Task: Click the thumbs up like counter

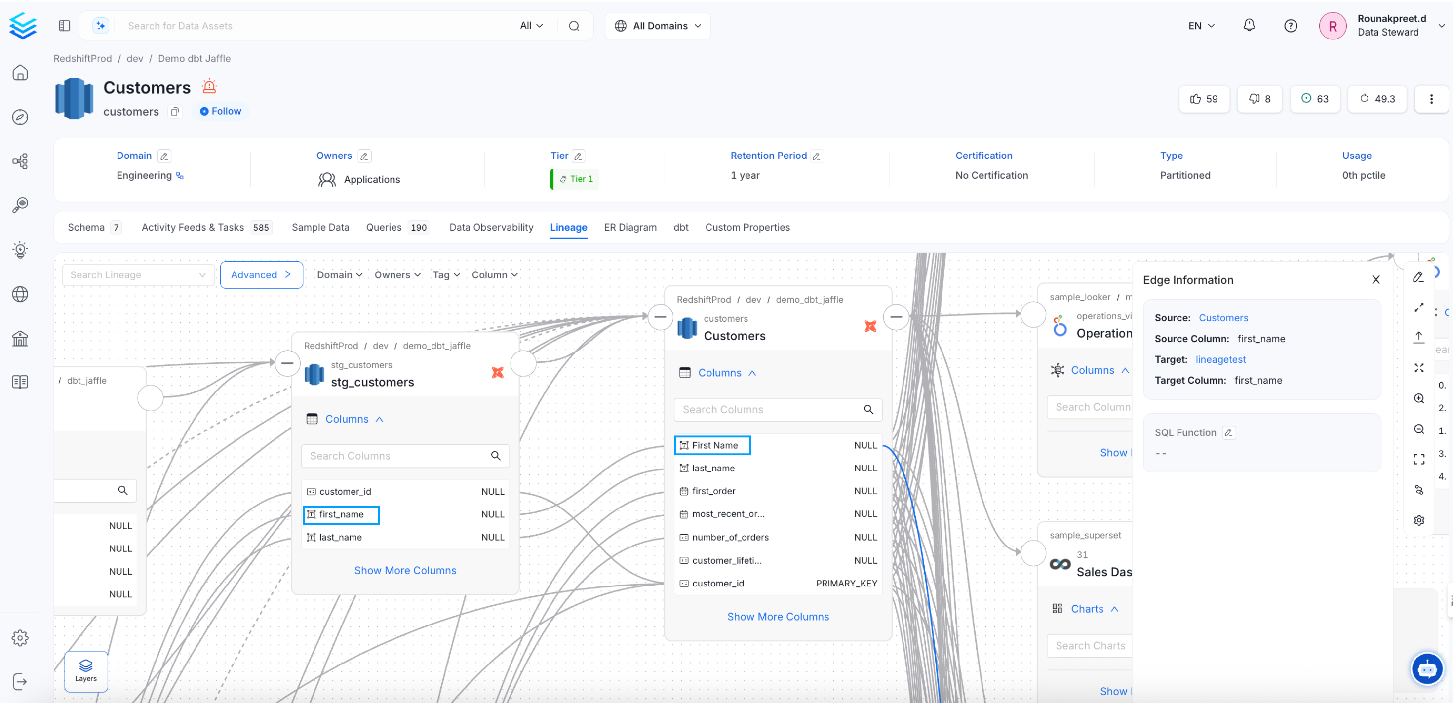Action: [x=1204, y=99]
